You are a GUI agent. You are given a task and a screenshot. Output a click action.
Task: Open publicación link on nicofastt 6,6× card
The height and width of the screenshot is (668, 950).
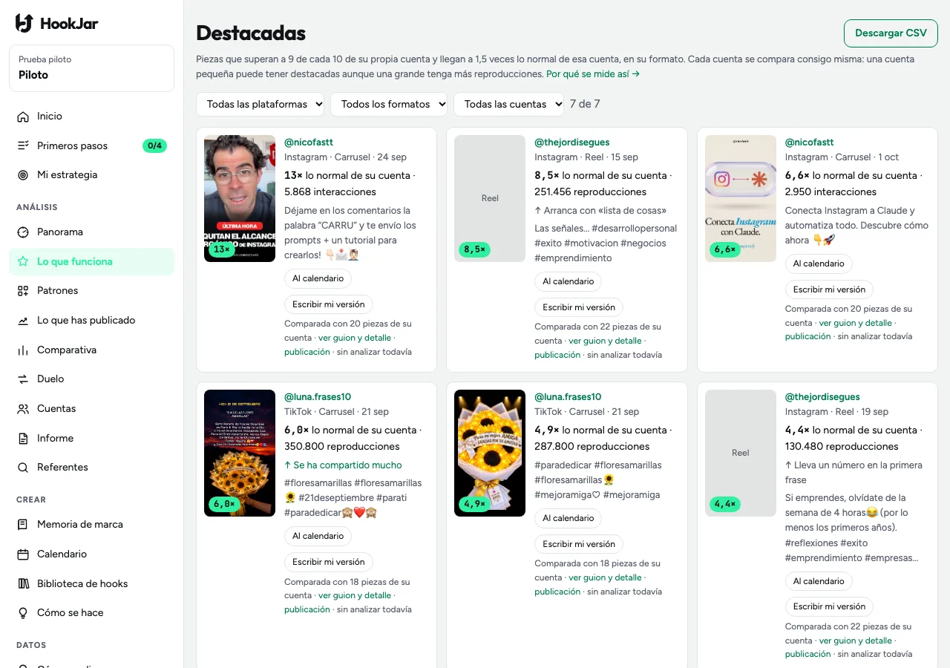click(x=808, y=336)
